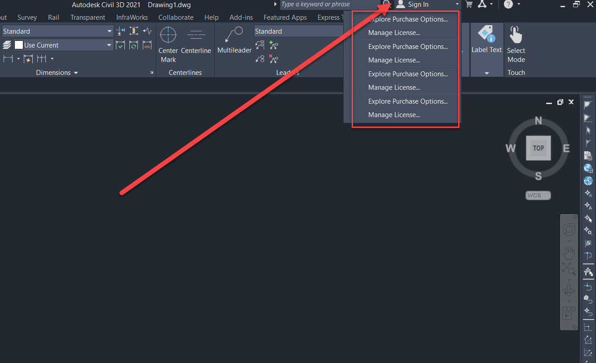Click the Point Name transparent command icon
This screenshot has width=596, height=363.
tap(588, 206)
